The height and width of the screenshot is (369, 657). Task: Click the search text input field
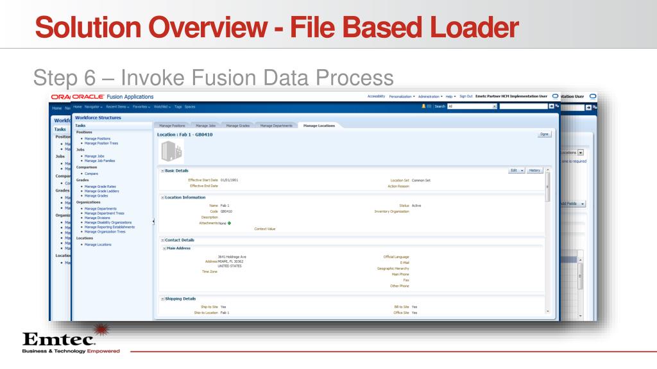[524, 106]
